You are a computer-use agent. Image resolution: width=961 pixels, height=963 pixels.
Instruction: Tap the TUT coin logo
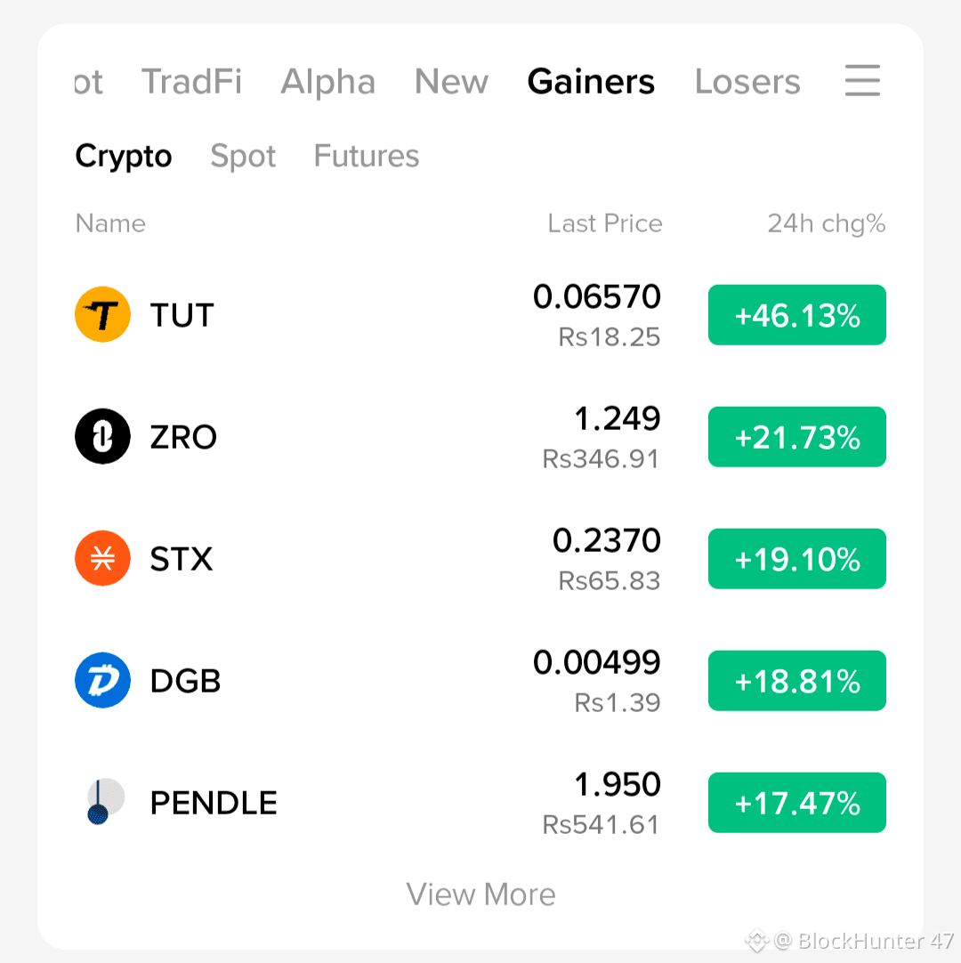[102, 314]
